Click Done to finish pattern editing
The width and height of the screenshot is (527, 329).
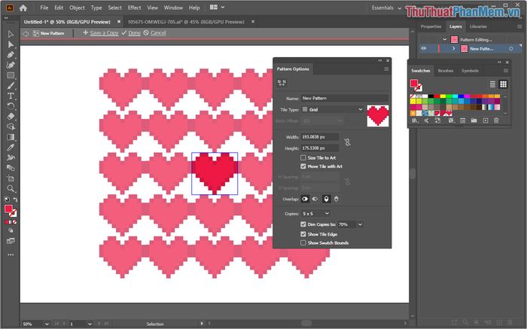coord(134,33)
